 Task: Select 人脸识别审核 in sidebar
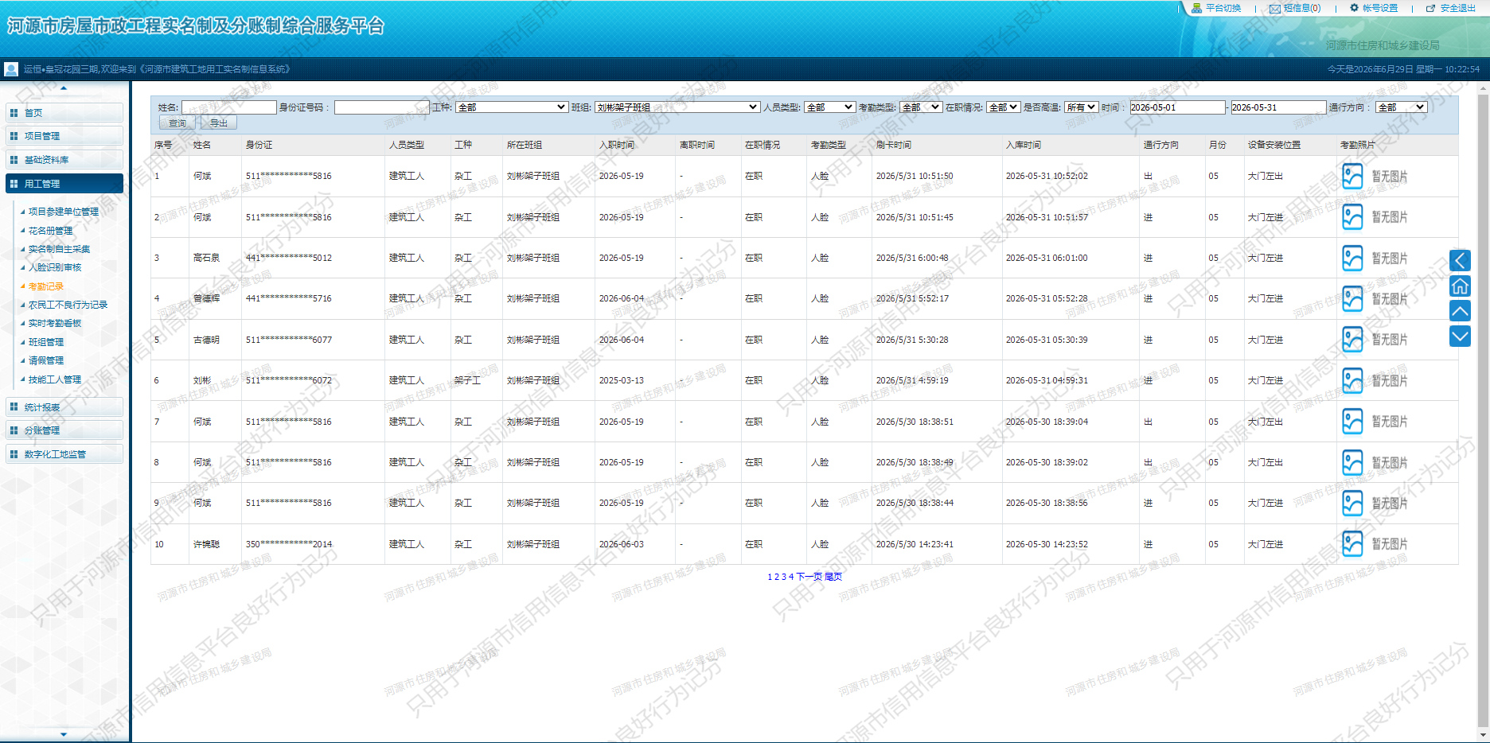click(x=55, y=267)
